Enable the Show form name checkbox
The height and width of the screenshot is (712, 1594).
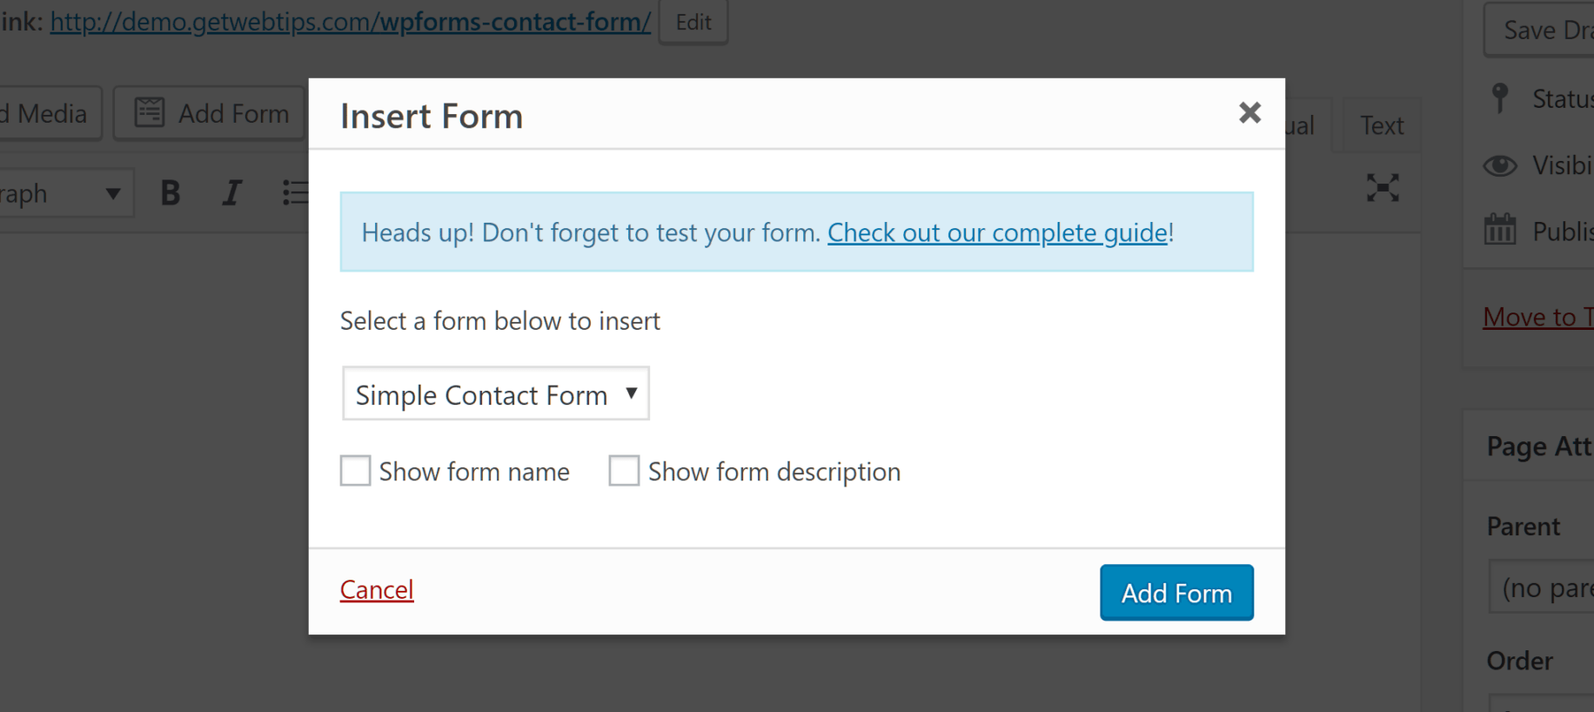[355, 470]
